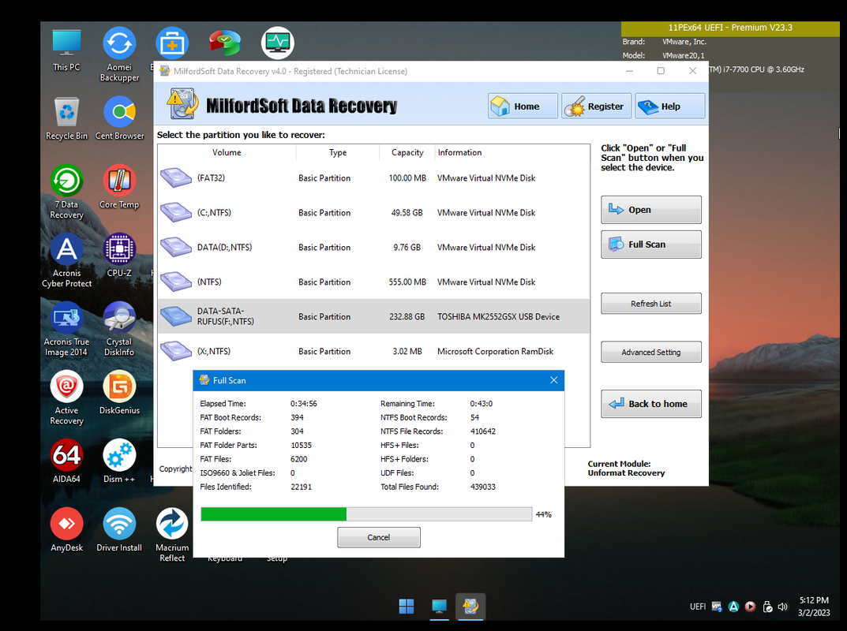The image size is (847, 631).
Task: Click the monitor icon in taskbar
Action: [x=439, y=607]
